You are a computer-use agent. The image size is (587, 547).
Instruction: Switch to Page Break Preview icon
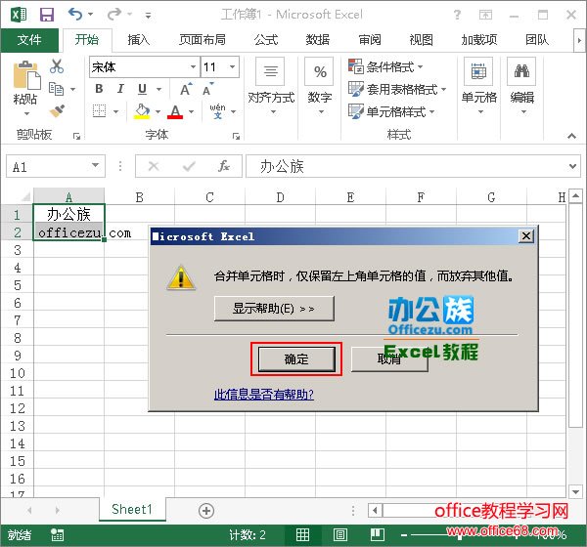point(378,535)
